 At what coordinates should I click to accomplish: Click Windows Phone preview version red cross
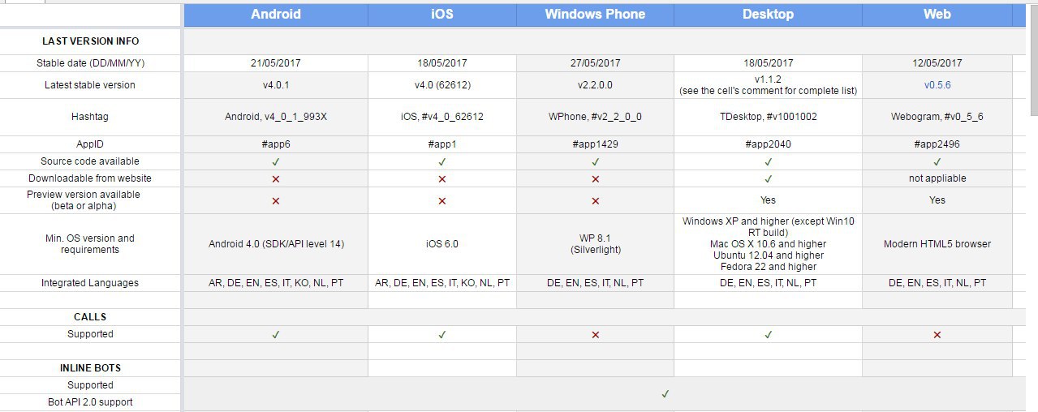pos(595,200)
